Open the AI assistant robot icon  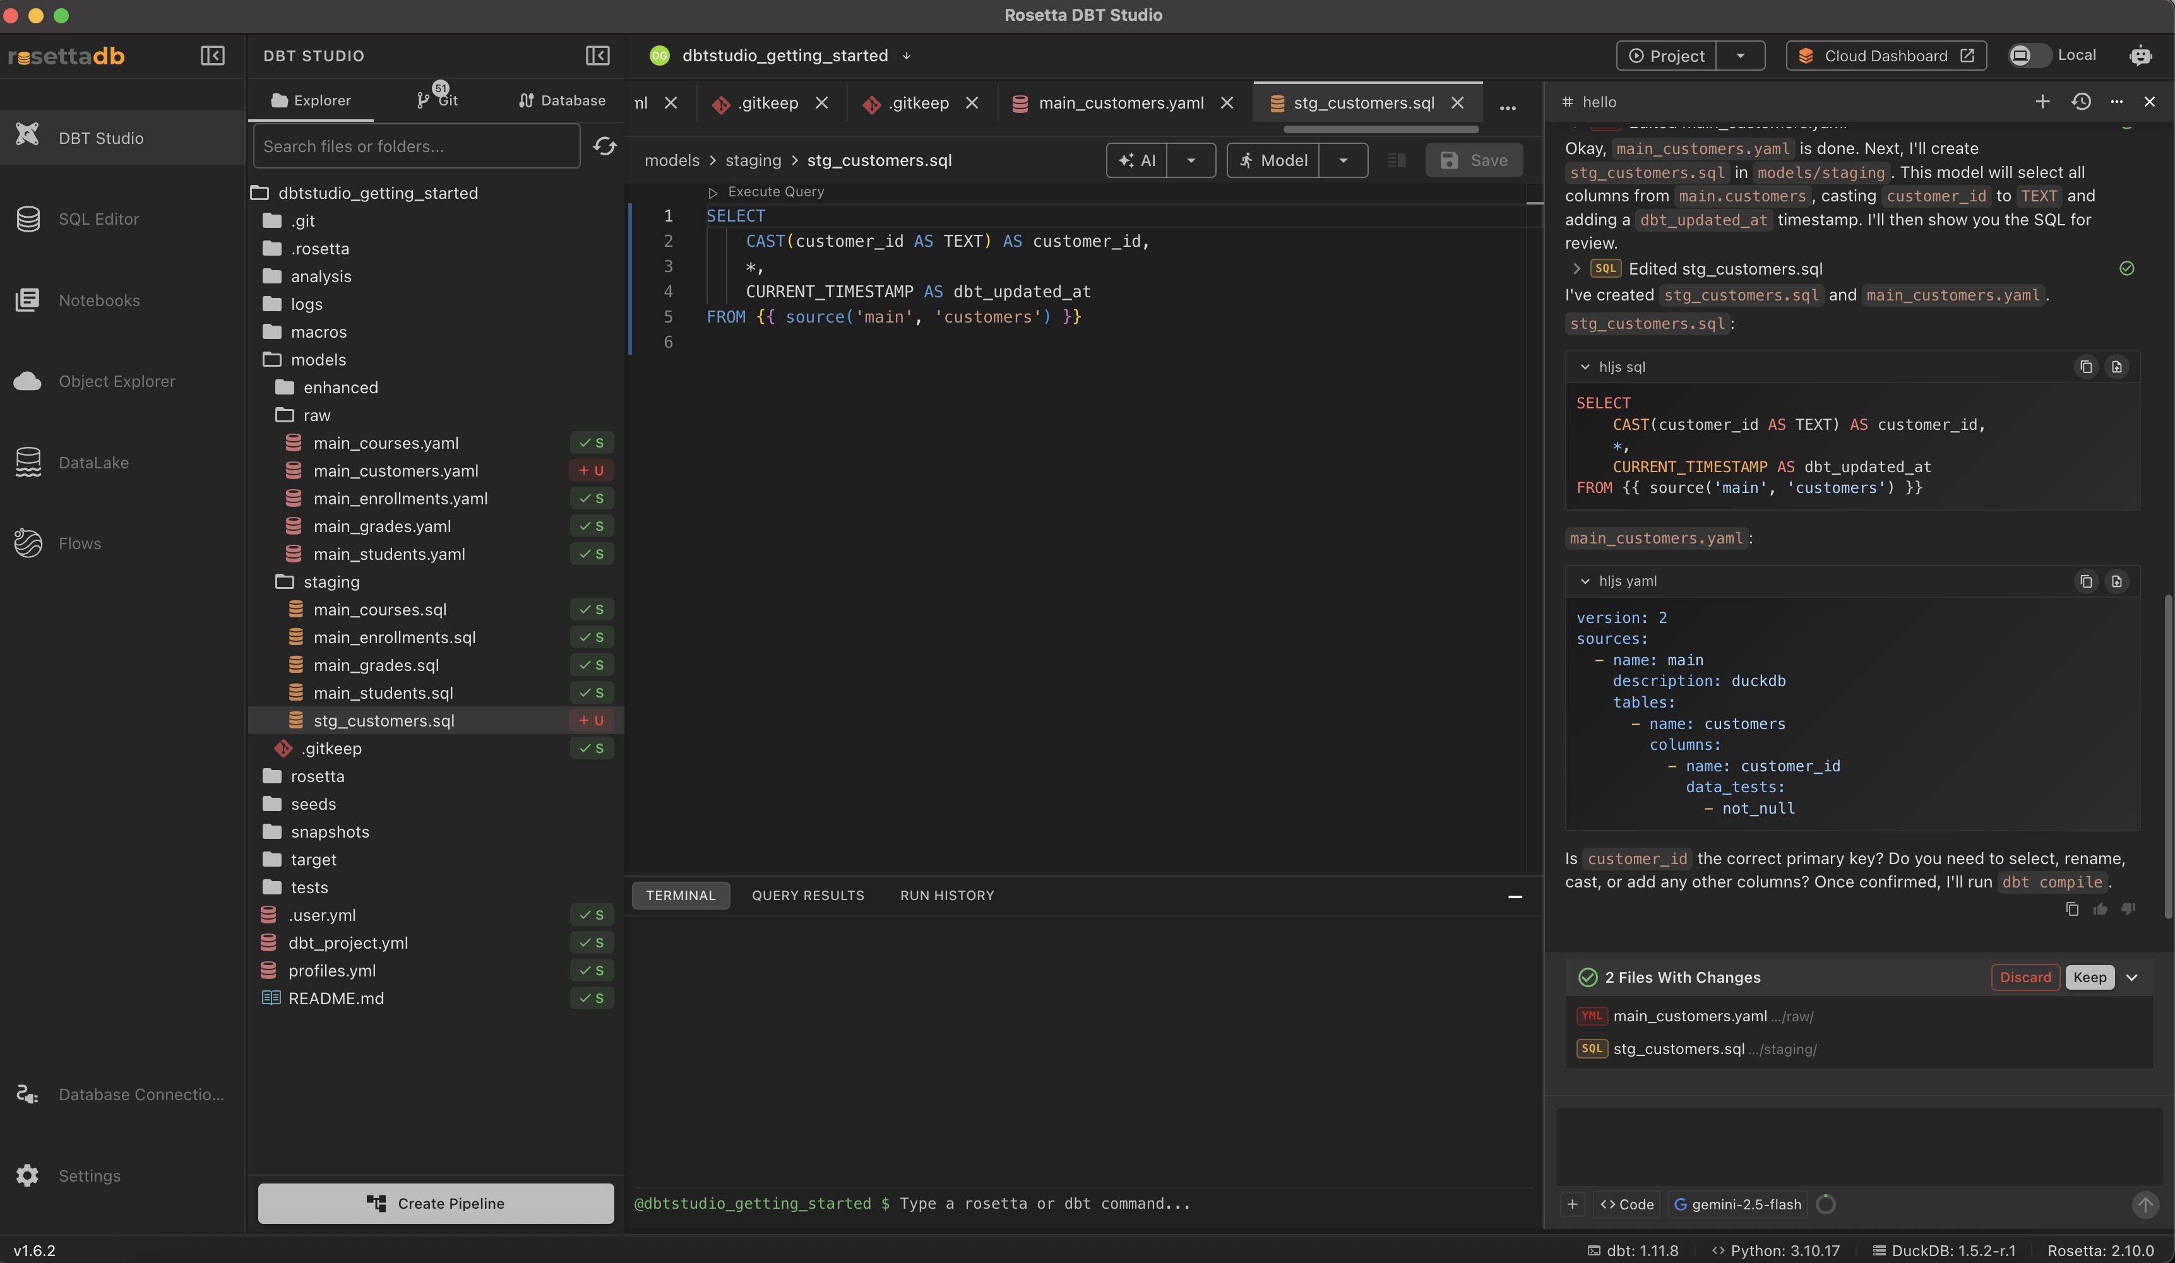coord(2140,56)
